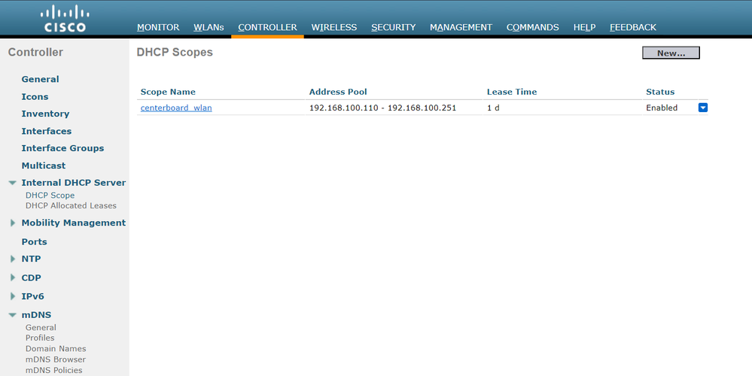Click the DHCP Scopes page heading
The width and height of the screenshot is (752, 376).
point(175,52)
